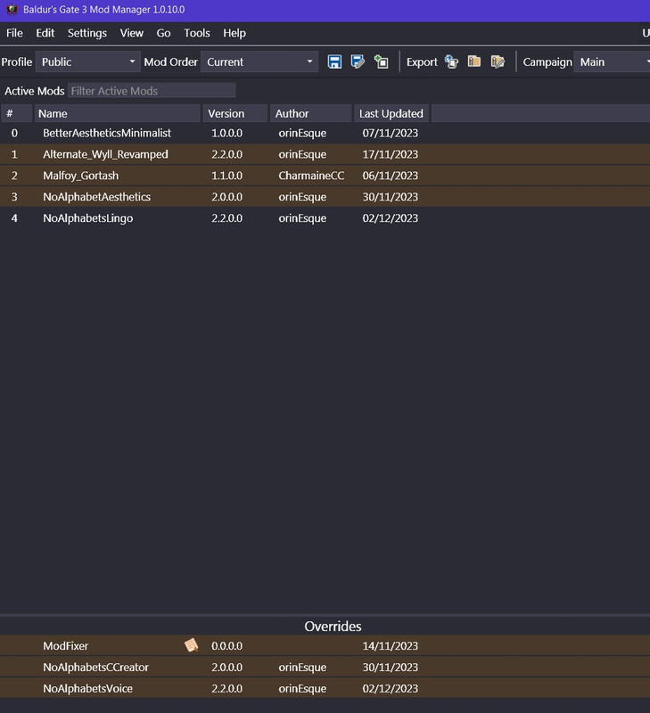Screen dimensions: 650x713
Task: Open the Edit menu
Action: (x=45, y=33)
